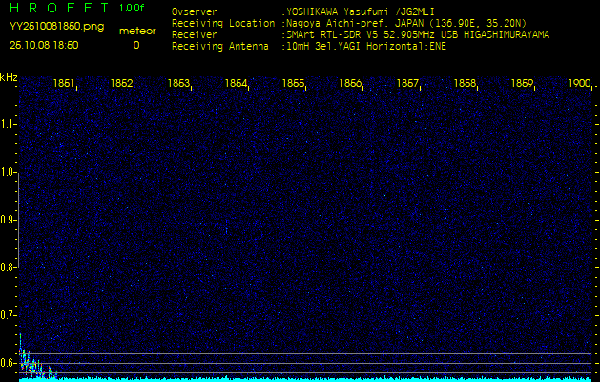This screenshot has width=600, height=382.
Task: Click the Ovserver field label
Action: click(x=195, y=11)
